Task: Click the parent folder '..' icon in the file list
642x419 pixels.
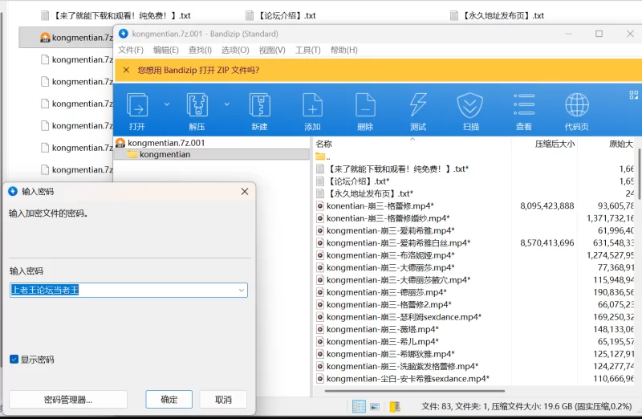Action: tap(320, 156)
